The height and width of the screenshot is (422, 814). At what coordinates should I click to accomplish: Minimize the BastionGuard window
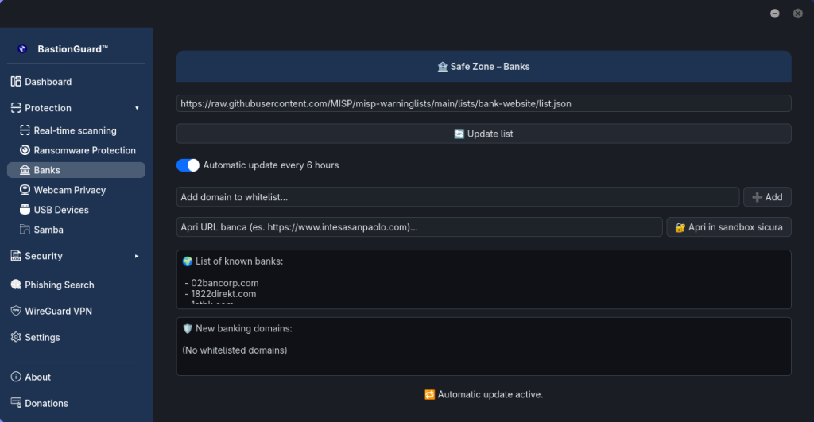pos(774,14)
